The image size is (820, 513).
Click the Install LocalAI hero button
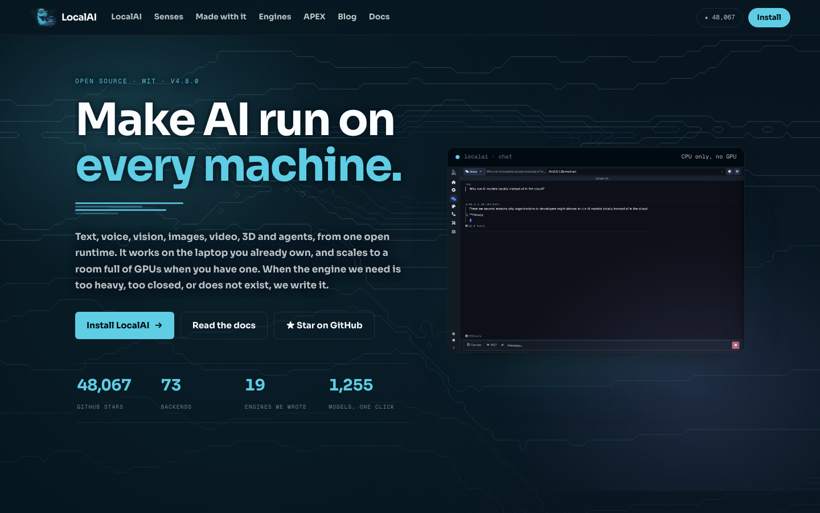coord(125,325)
